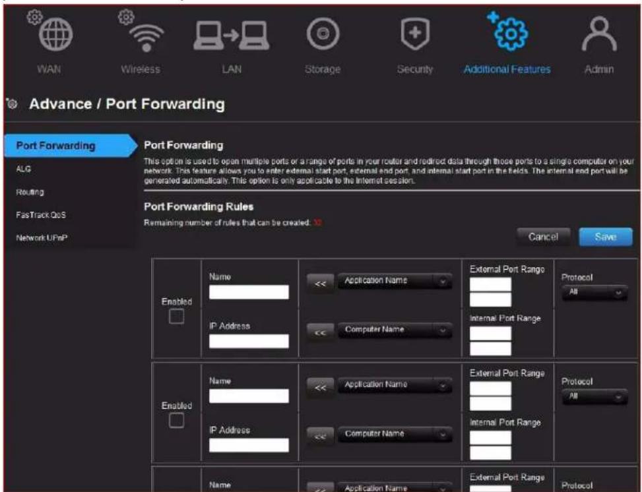The width and height of the screenshot is (642, 492).
Task: Enable the first port forwarding rule checkbox
Action: coord(176,317)
